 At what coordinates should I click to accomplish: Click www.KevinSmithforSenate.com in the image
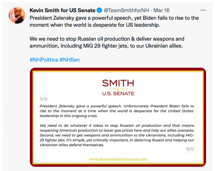pyautogui.click(x=118, y=159)
